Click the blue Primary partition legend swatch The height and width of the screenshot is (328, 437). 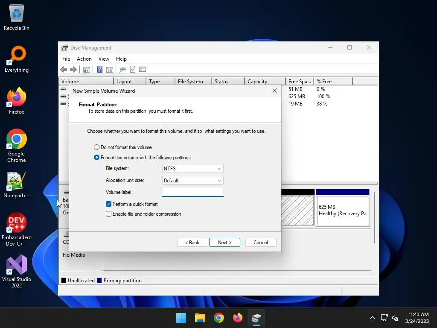click(x=99, y=280)
